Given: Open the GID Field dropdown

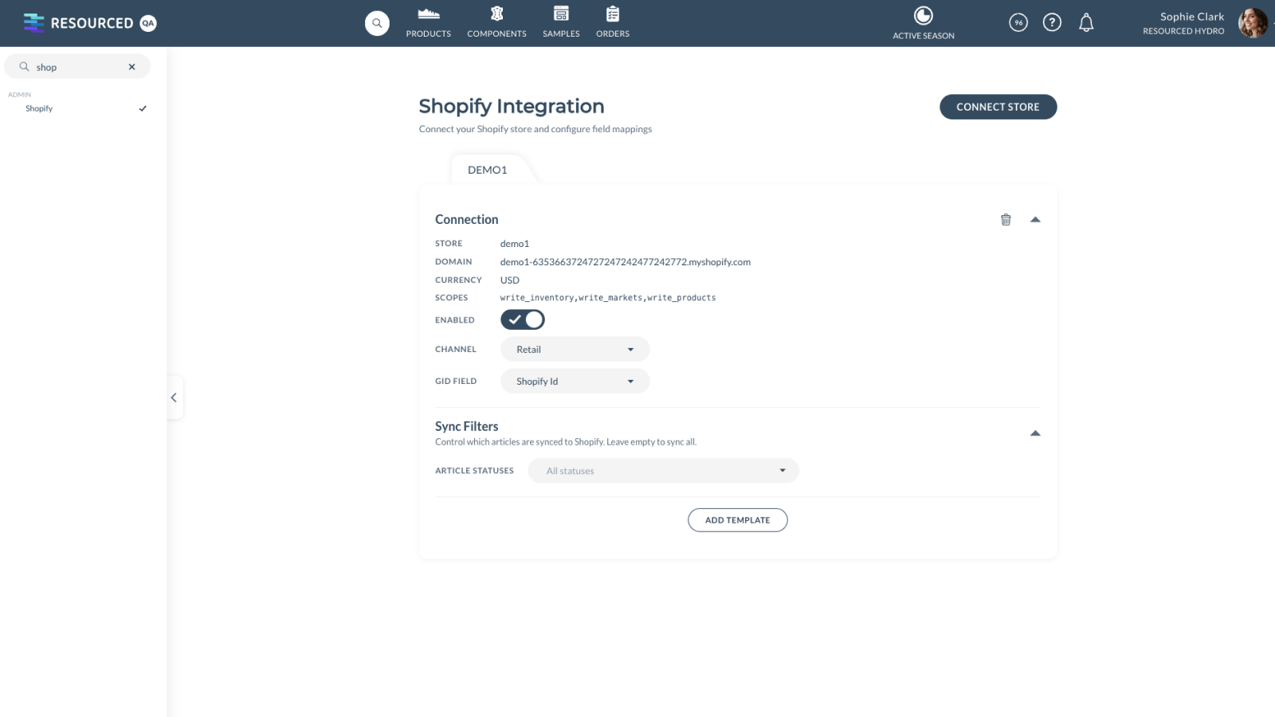Looking at the screenshot, I should (575, 382).
